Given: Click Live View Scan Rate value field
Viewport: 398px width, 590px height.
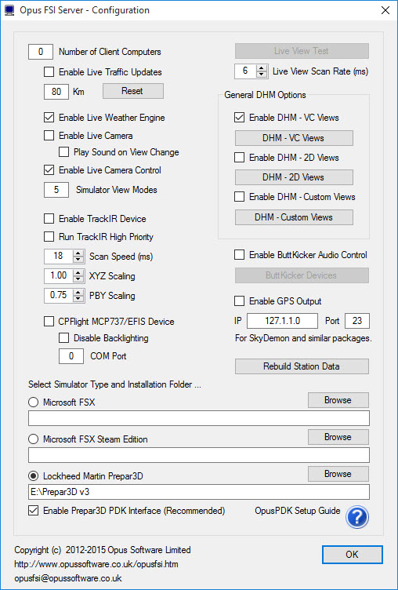Looking at the screenshot, I should [246, 71].
